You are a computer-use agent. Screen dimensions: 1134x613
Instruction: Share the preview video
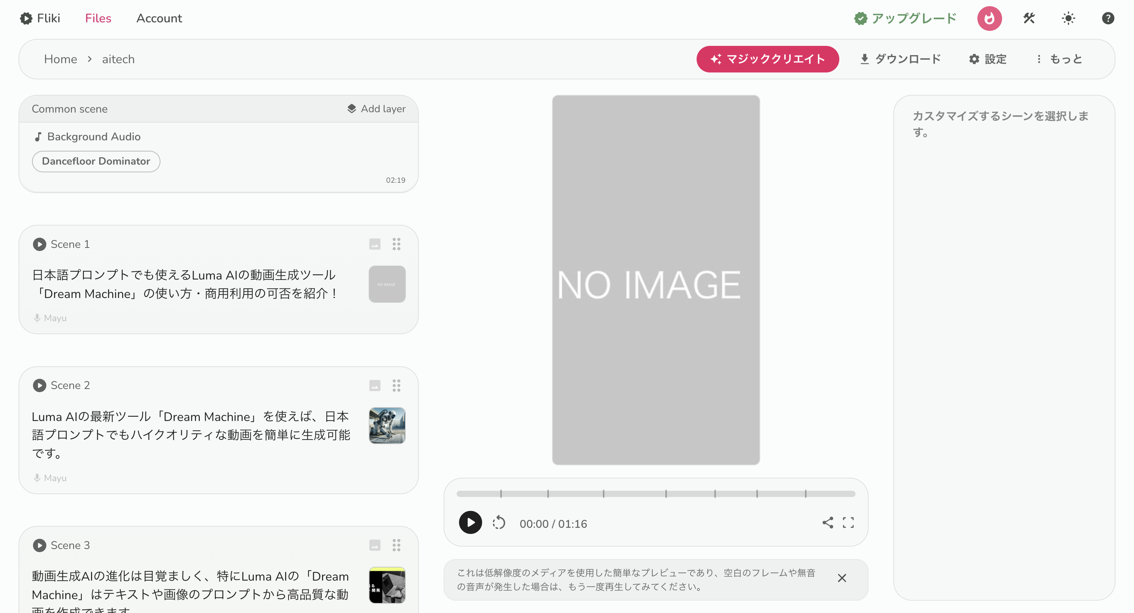pos(827,522)
